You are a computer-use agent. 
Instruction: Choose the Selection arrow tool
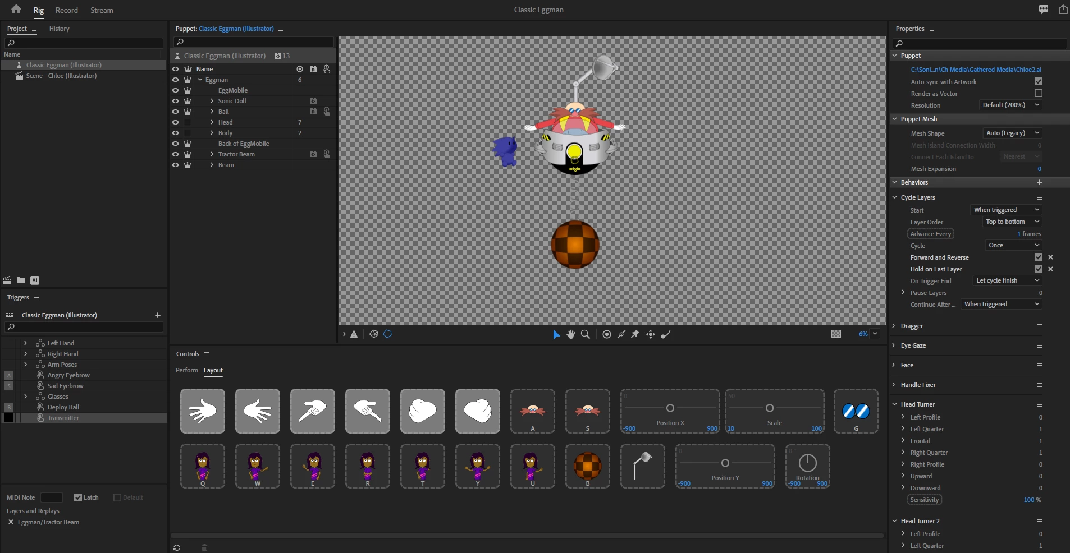click(556, 334)
